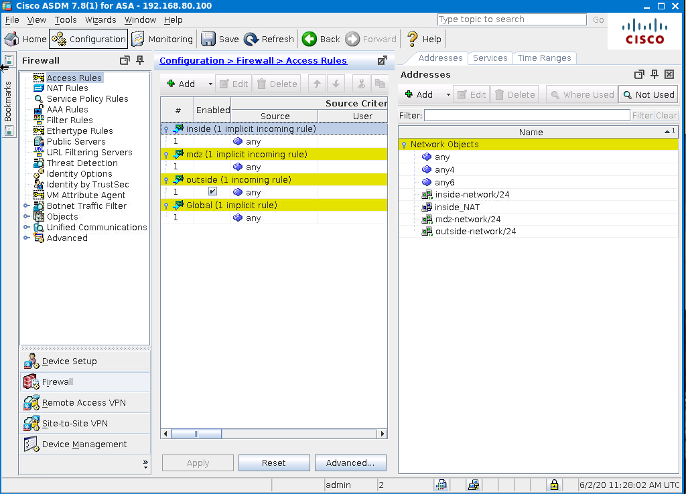686x494 pixels.
Task: Move selected access rule down
Action: pyautogui.click(x=336, y=84)
